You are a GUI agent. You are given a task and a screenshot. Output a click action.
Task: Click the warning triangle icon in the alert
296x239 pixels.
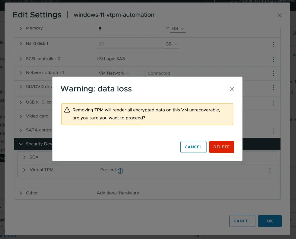(x=67, y=110)
